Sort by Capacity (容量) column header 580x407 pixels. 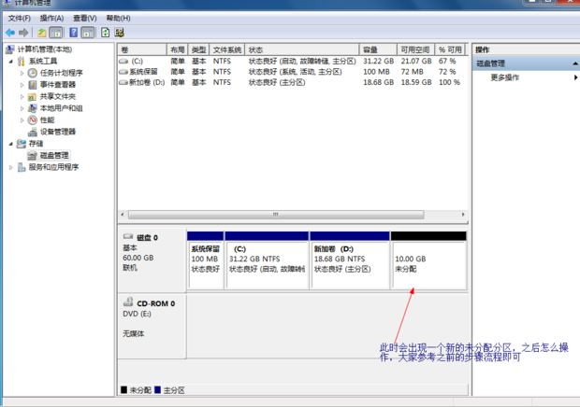click(370, 49)
